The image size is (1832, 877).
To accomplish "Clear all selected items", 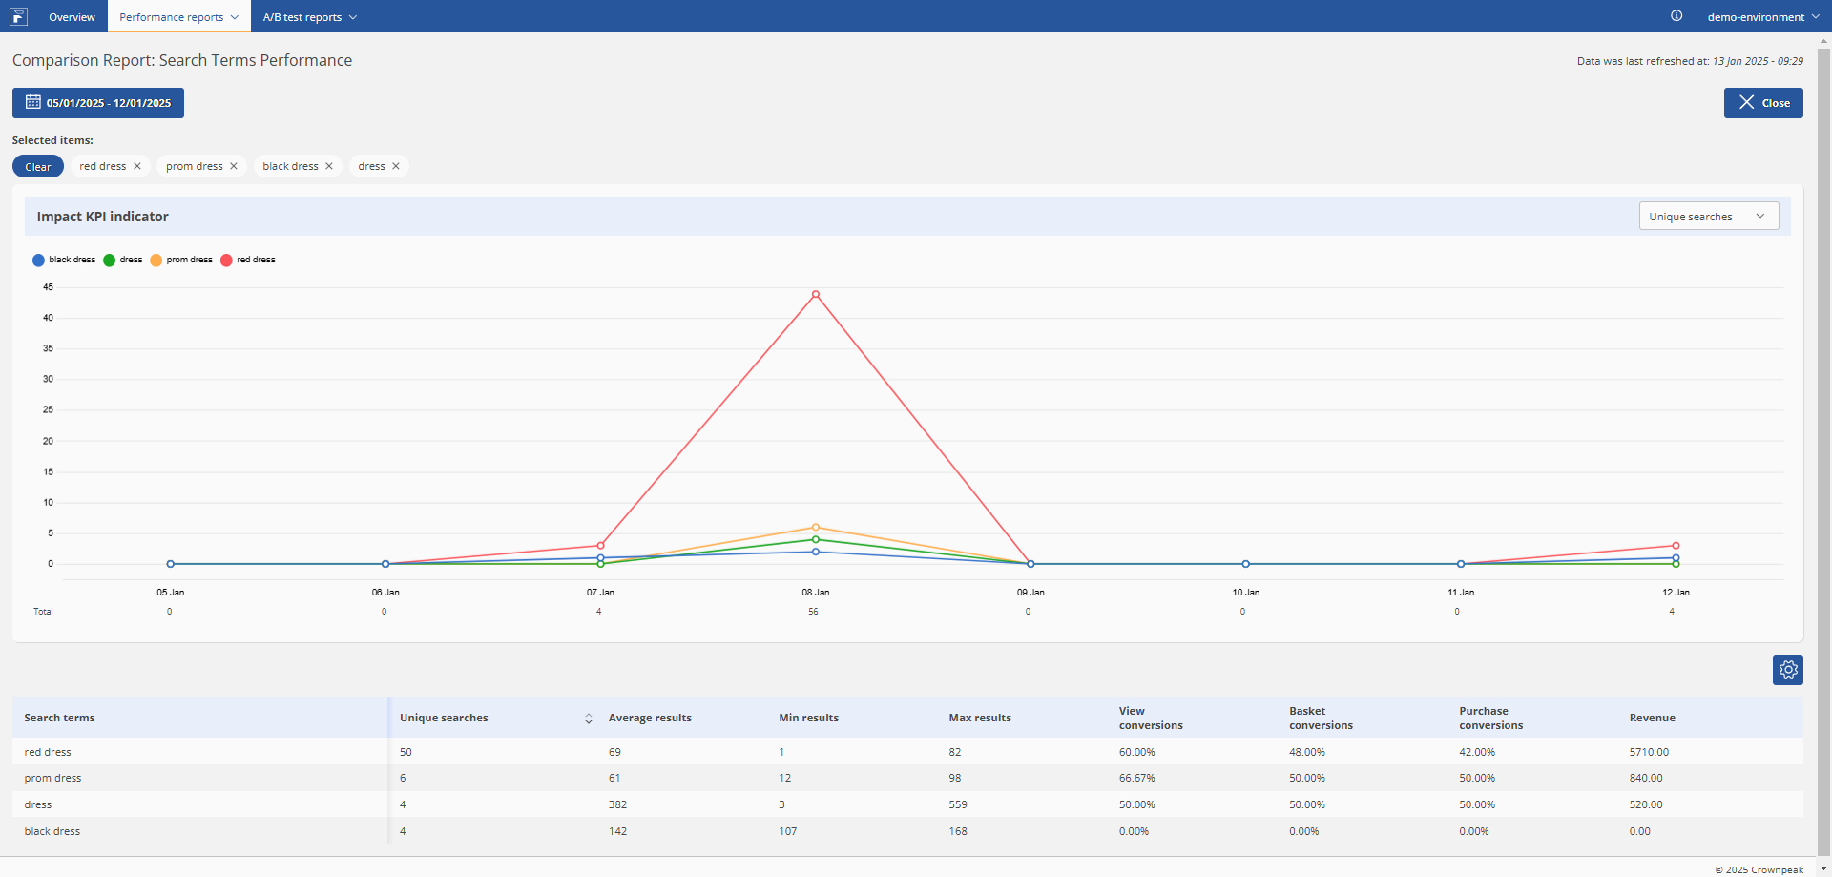I will pos(38,166).
